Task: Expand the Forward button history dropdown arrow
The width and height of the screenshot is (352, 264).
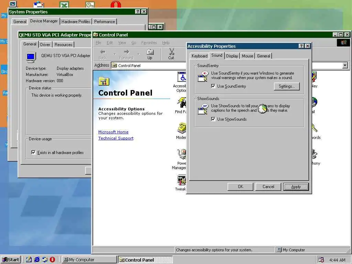Action: [138, 54]
